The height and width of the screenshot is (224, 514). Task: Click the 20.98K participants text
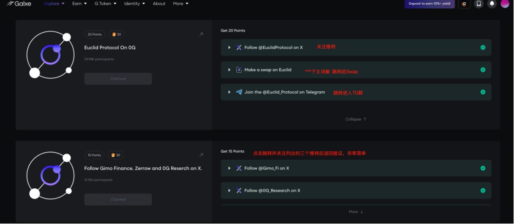(x=99, y=59)
